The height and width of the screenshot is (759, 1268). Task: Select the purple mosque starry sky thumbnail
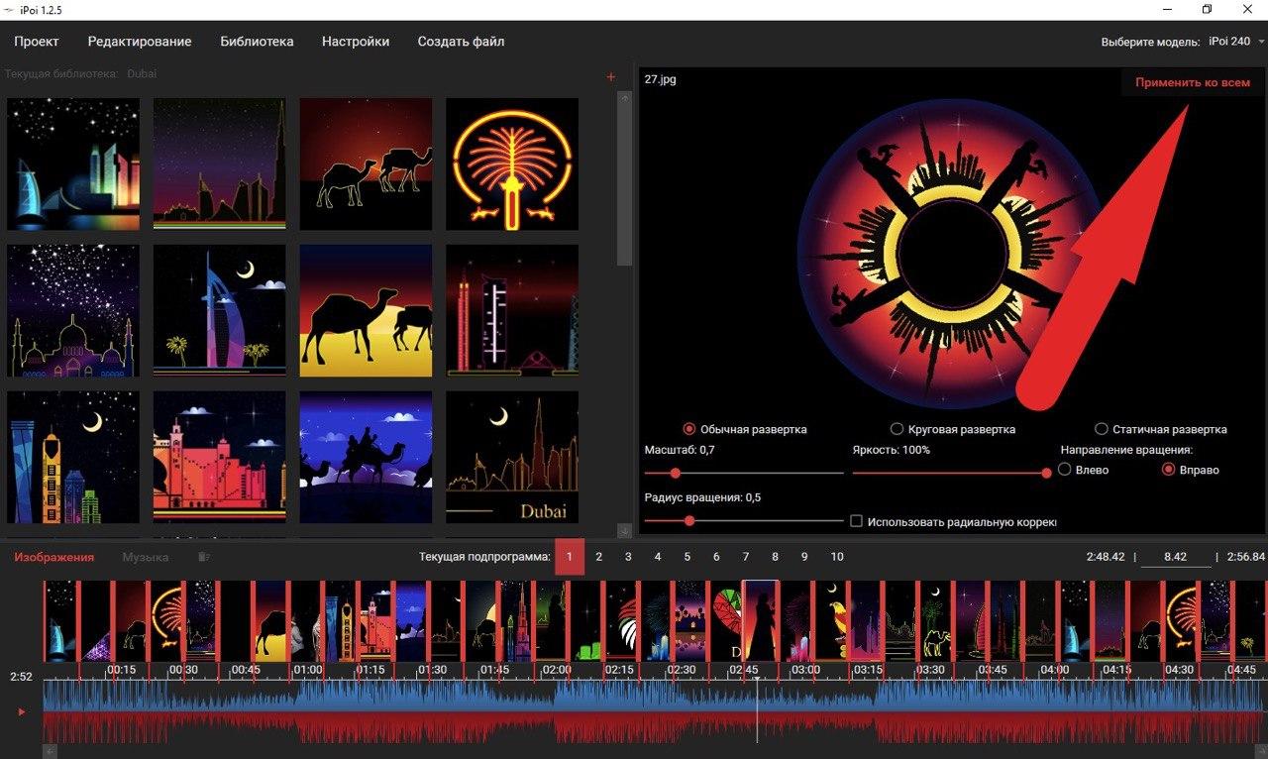tap(73, 310)
